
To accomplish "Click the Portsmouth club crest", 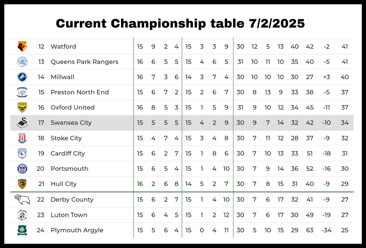I will click(x=22, y=169).
